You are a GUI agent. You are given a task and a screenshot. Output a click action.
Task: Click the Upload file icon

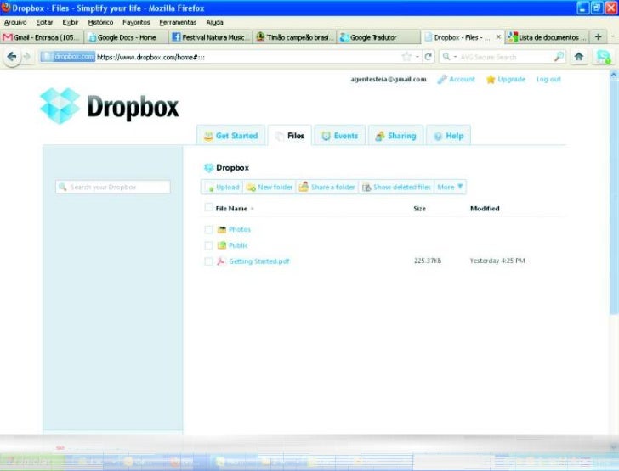210,188
